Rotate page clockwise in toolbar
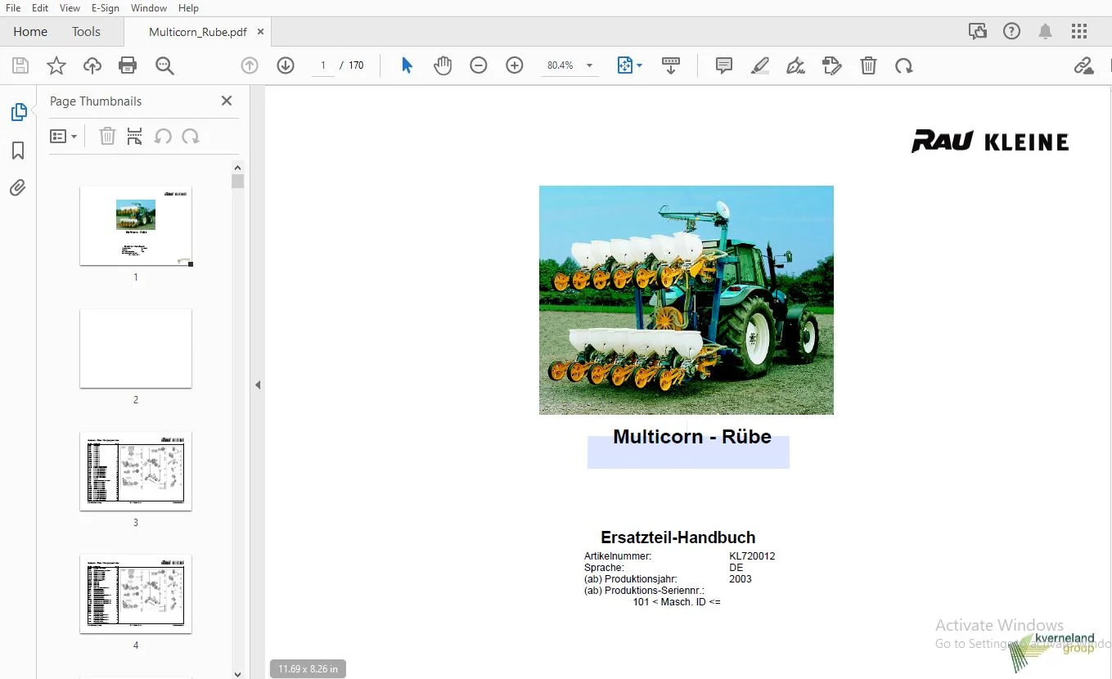This screenshot has height=679, width=1112. (x=904, y=65)
